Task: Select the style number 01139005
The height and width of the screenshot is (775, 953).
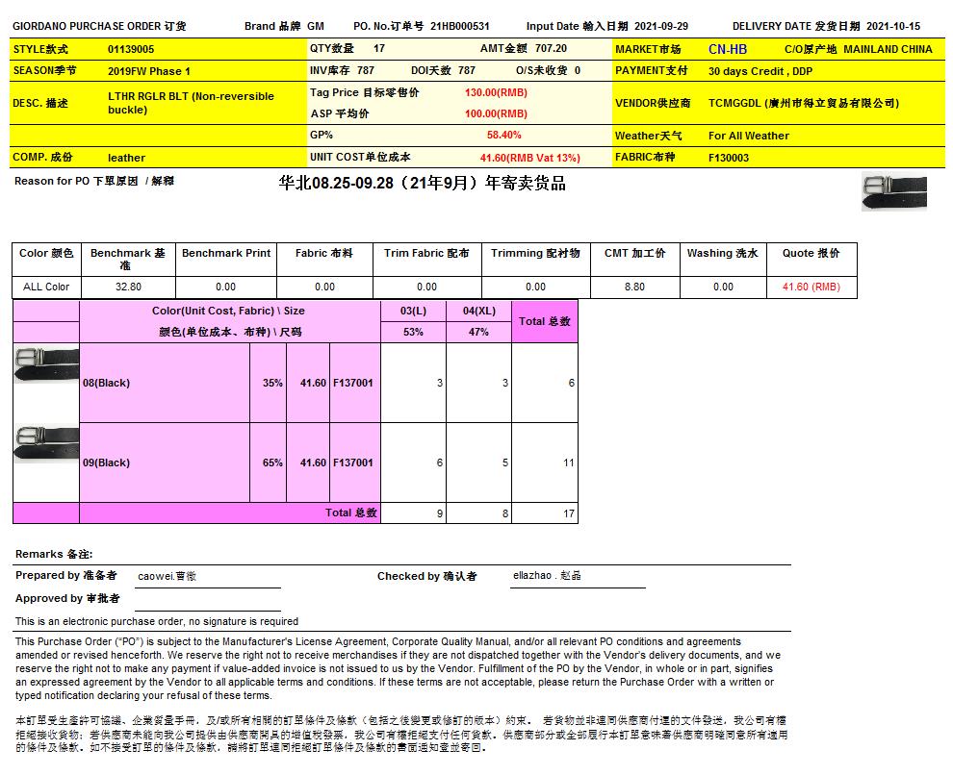Action: click(131, 49)
